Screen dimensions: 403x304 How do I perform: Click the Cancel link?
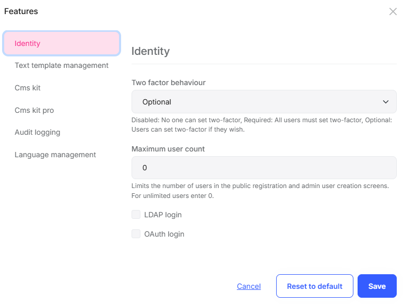(249, 286)
